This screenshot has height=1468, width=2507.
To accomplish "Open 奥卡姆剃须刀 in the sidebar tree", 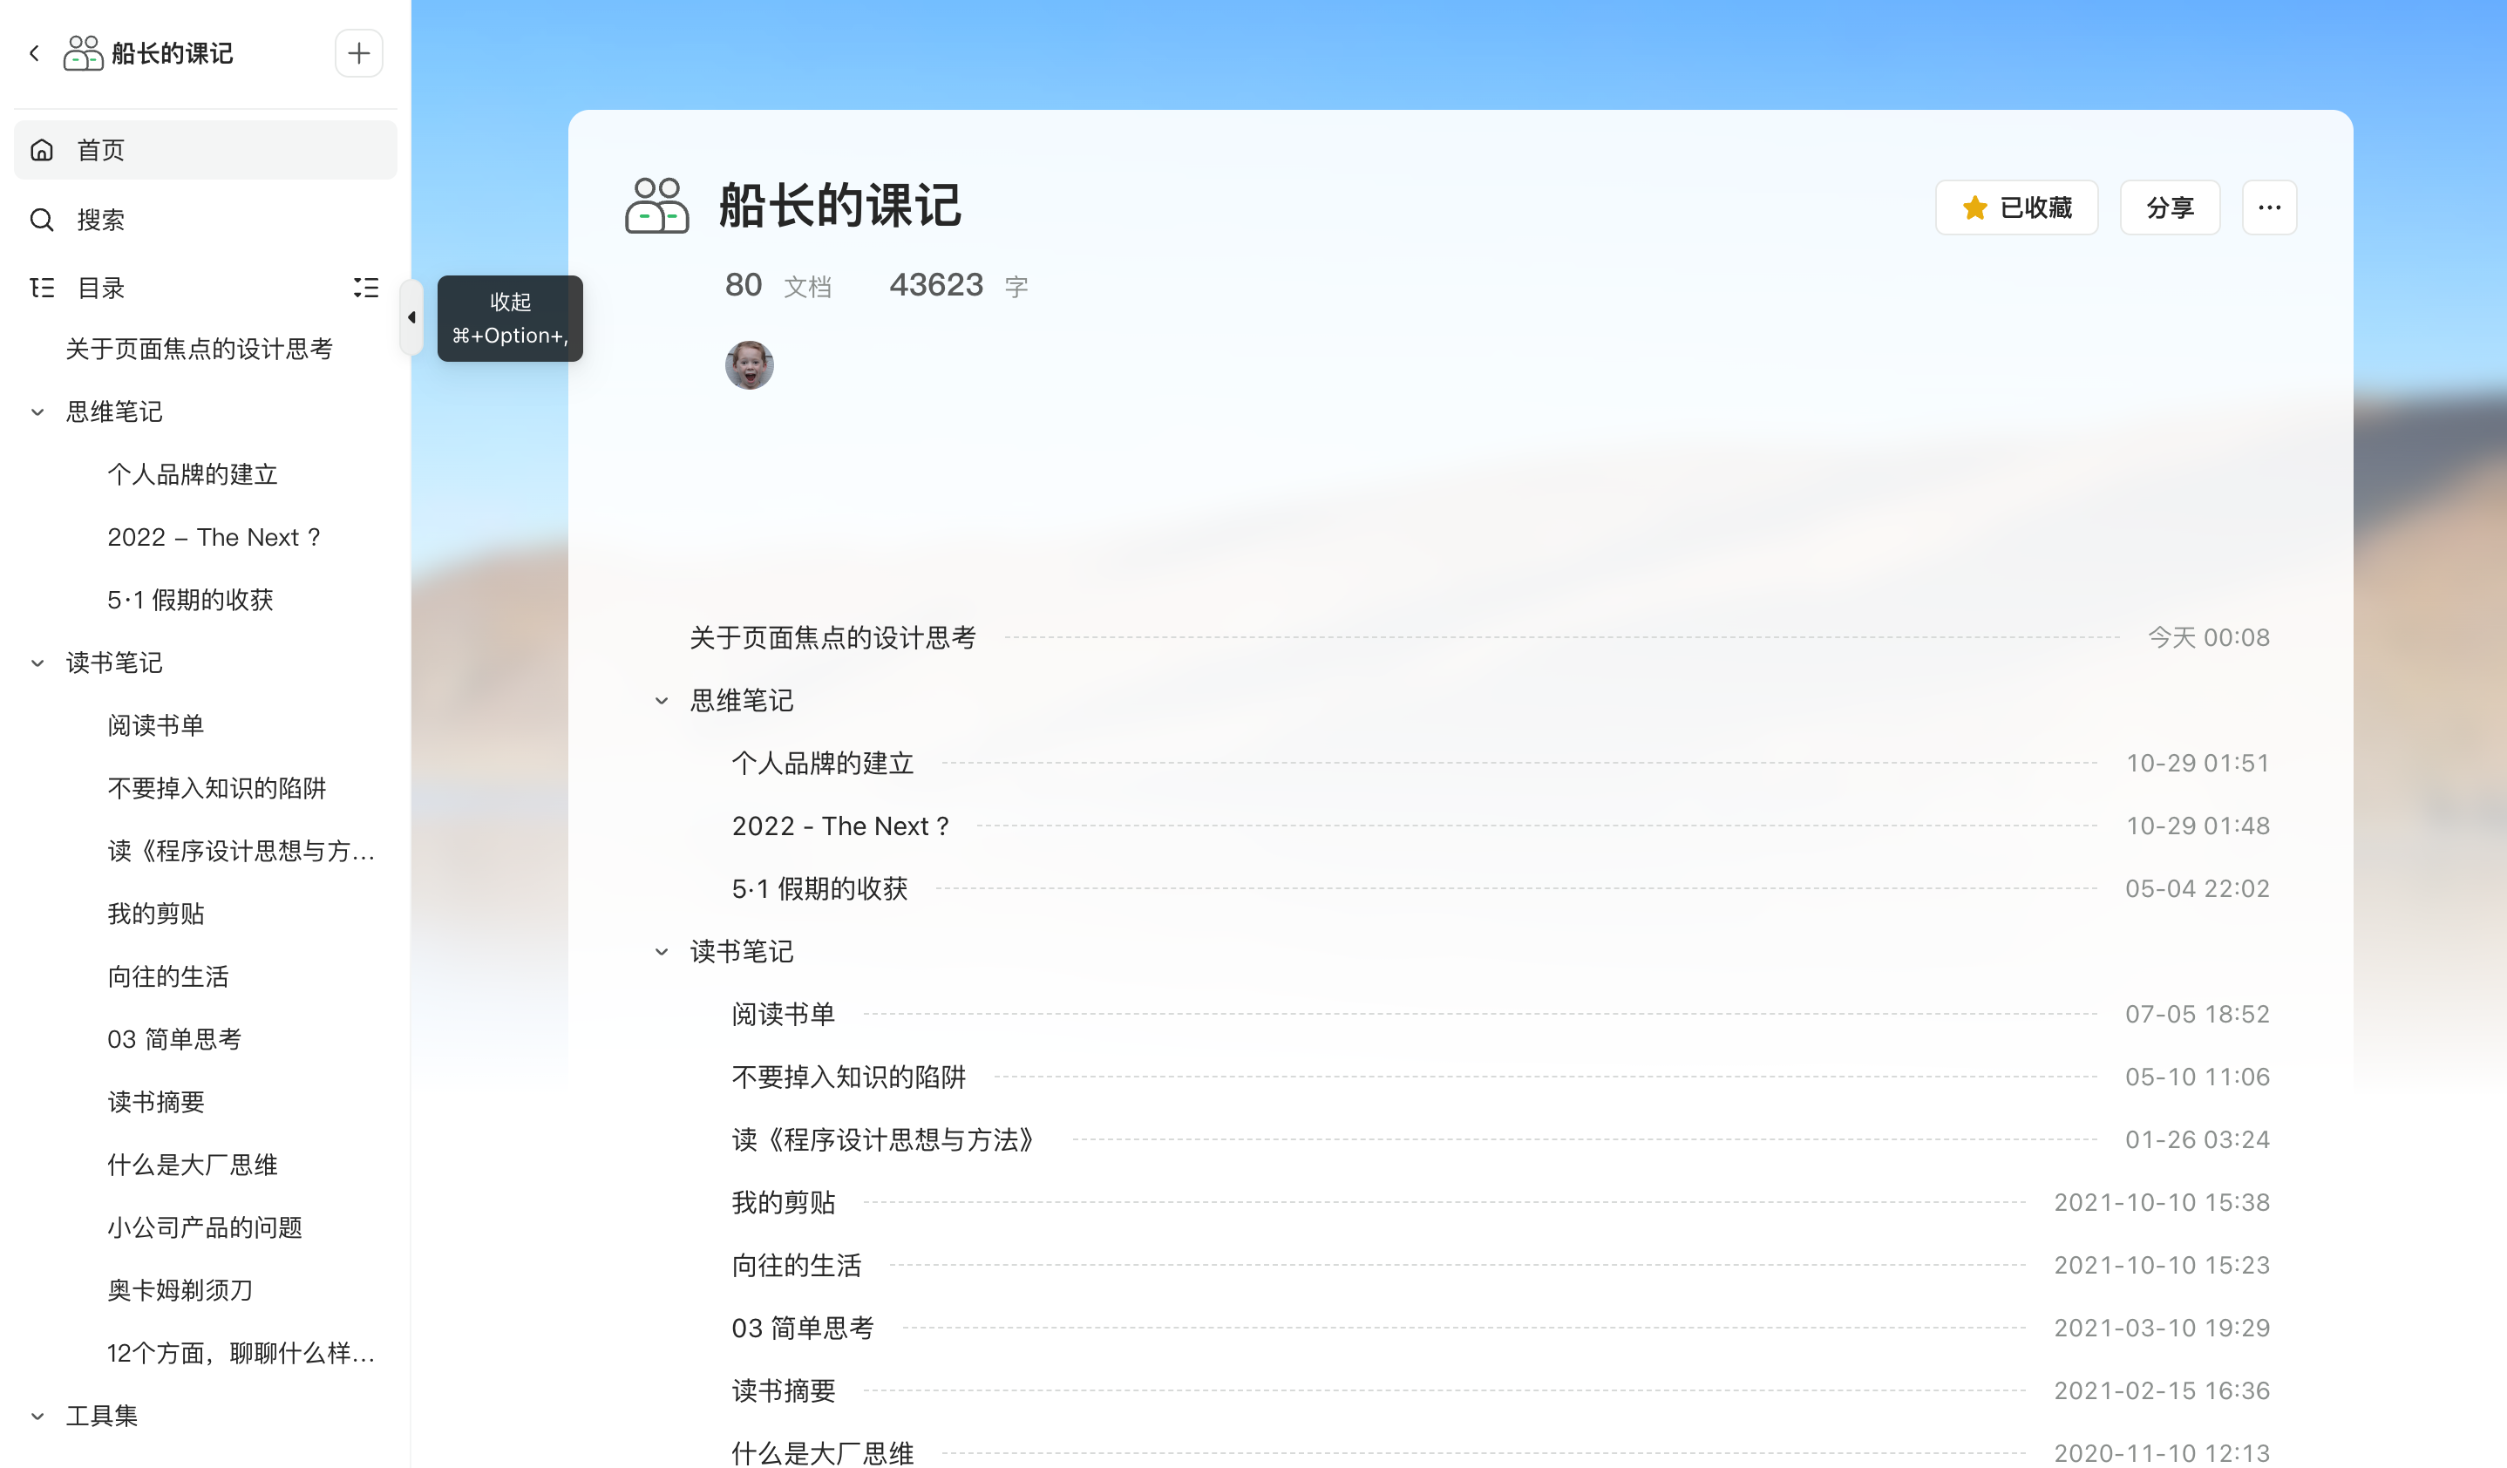I will [180, 1289].
